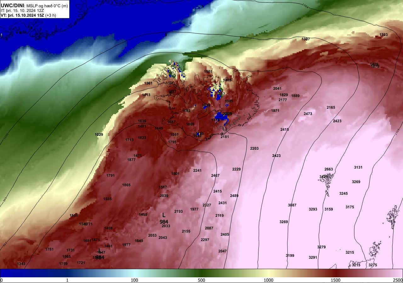Click the height value 2041
The width and height of the screenshot is (403, 283).
point(277,89)
